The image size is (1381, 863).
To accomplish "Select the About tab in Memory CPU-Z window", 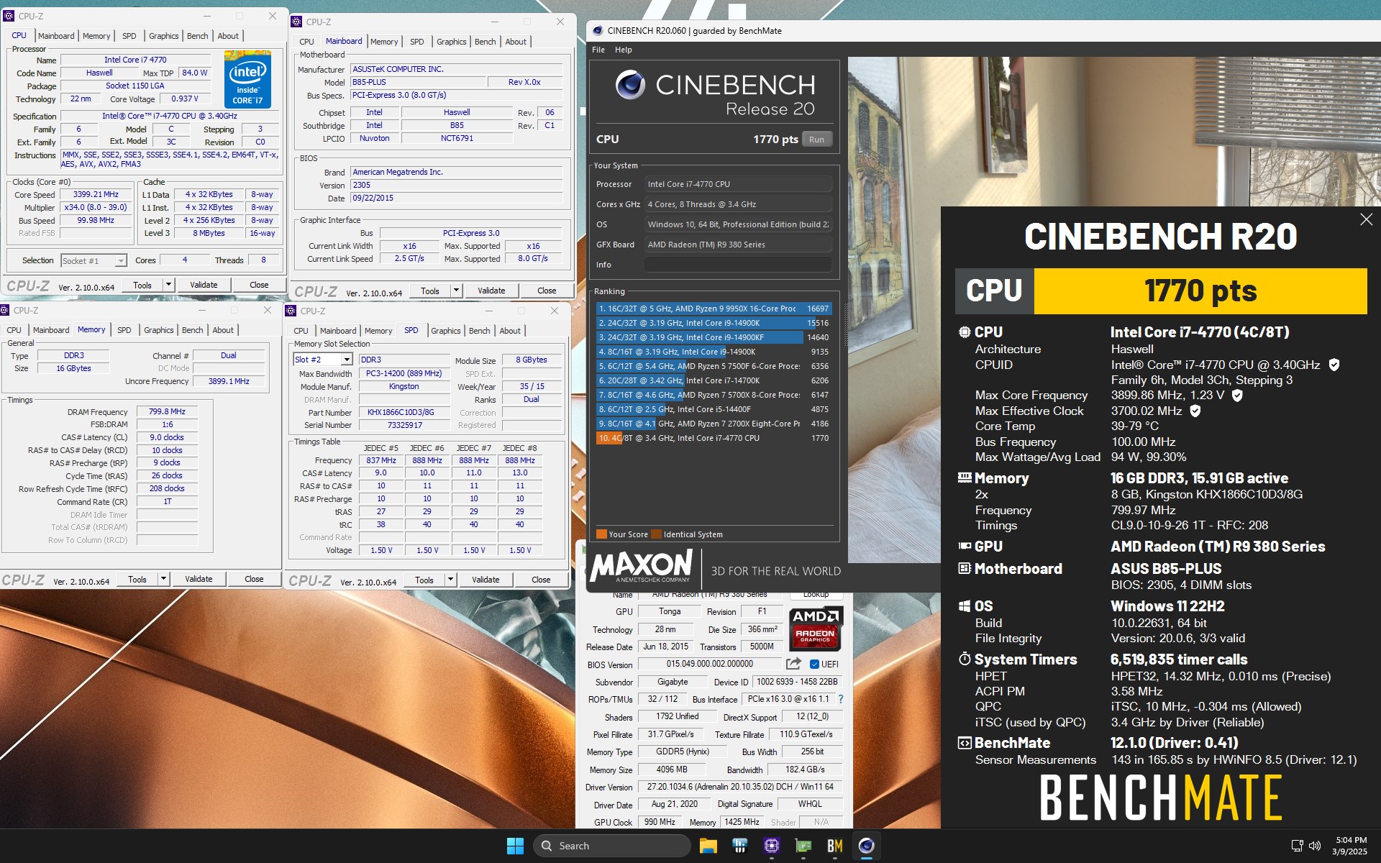I will (223, 330).
